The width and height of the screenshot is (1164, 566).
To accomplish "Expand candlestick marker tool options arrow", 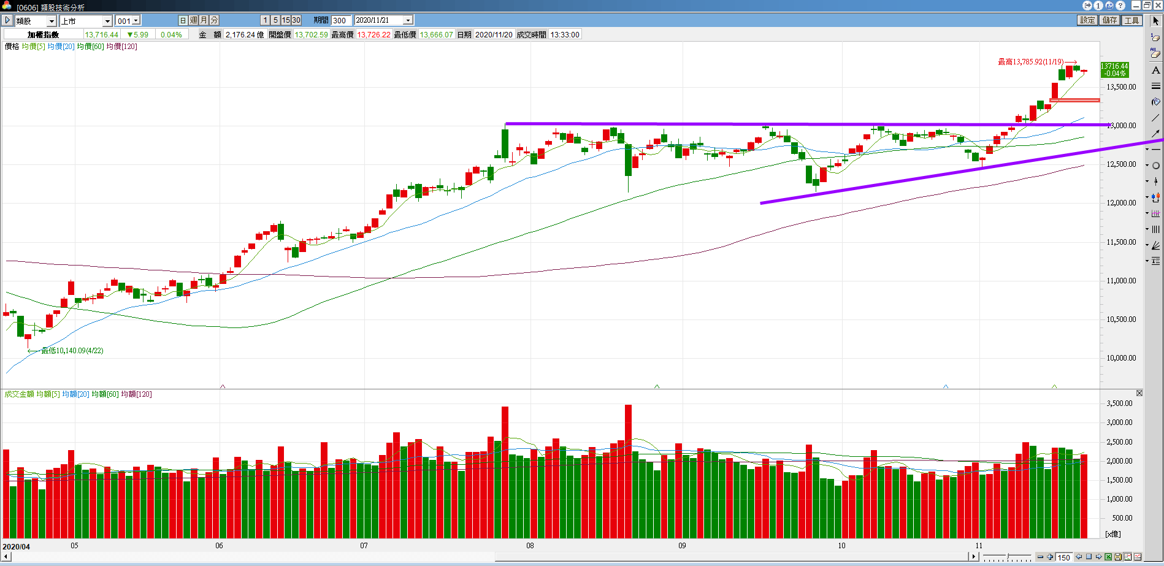I will coord(1147,182).
